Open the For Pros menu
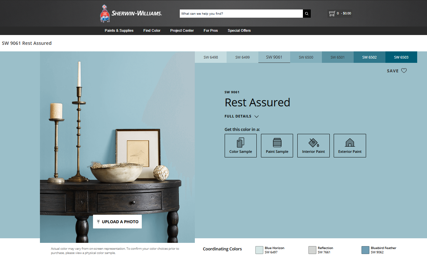 point(211,30)
